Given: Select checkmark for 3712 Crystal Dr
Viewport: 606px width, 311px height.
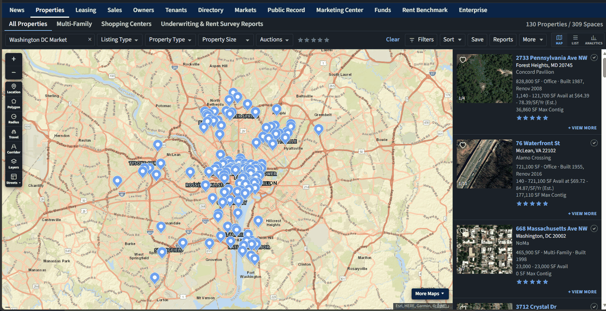Looking at the screenshot, I should 594,306.
